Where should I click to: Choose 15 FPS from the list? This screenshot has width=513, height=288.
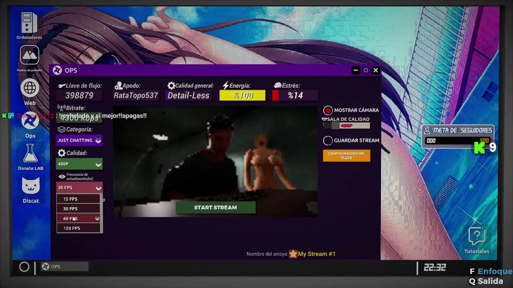pos(79,199)
